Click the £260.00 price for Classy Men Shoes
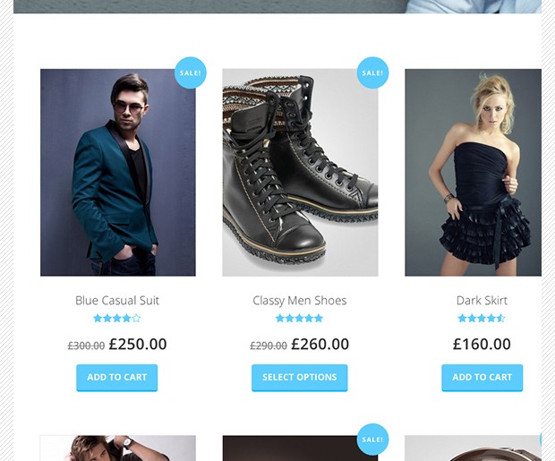Image resolution: width=555 pixels, height=461 pixels. 320,344
